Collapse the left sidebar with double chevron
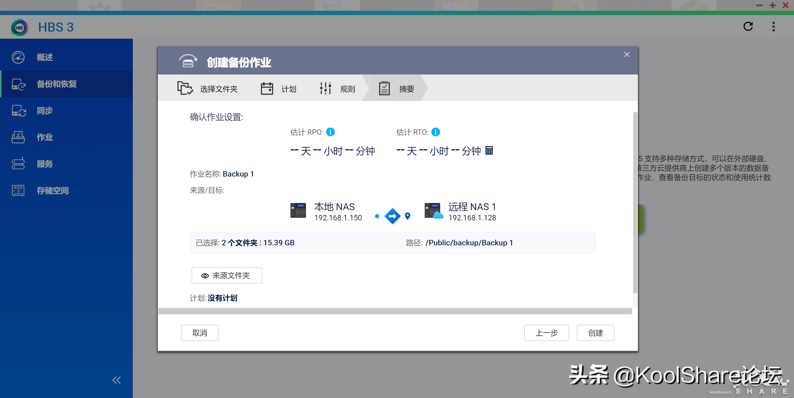Viewport: 794px width, 398px height. 117,380
